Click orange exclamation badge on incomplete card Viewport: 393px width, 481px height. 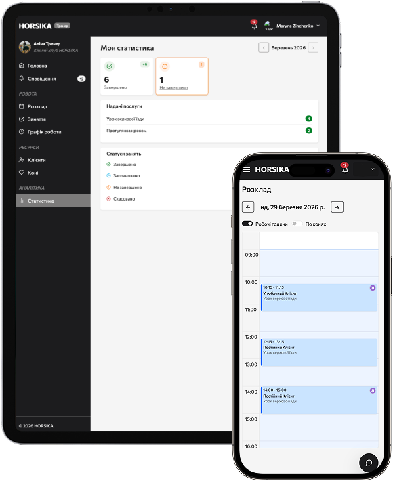click(x=201, y=64)
